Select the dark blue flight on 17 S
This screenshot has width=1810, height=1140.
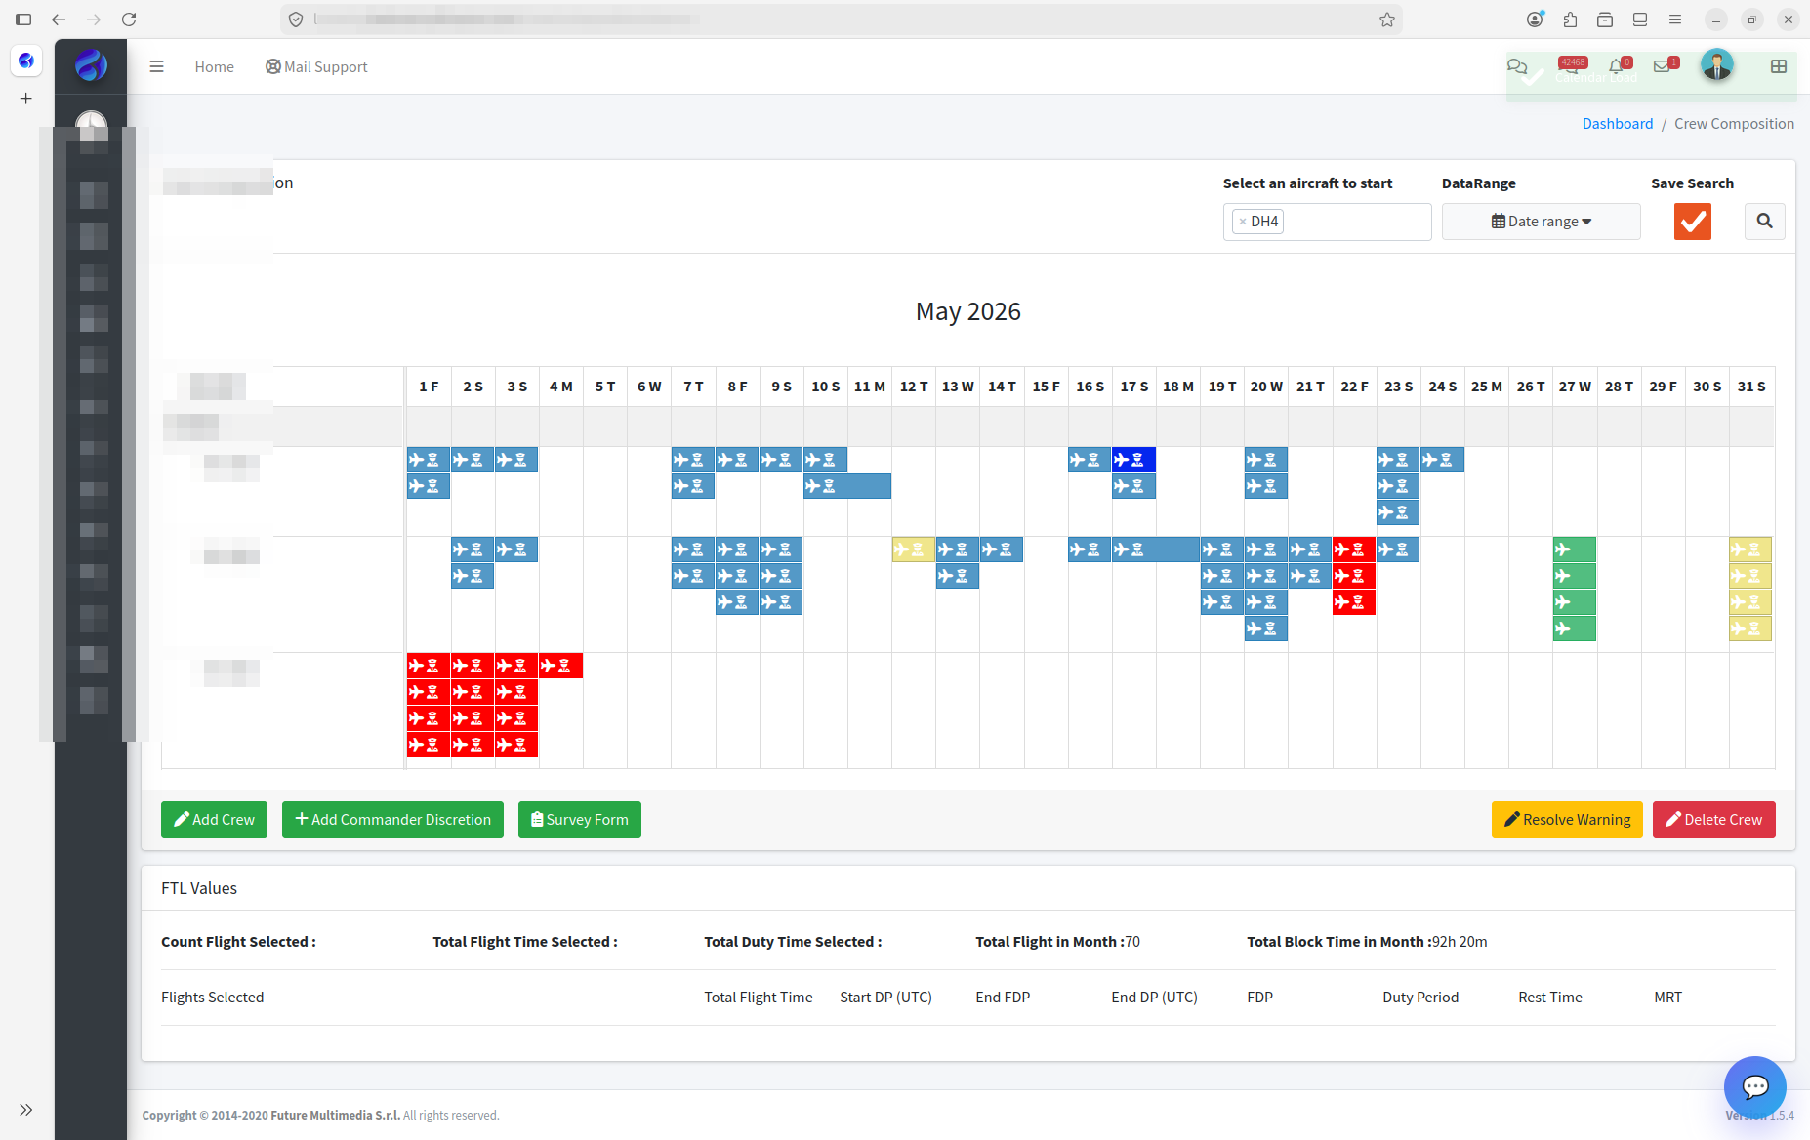point(1133,460)
